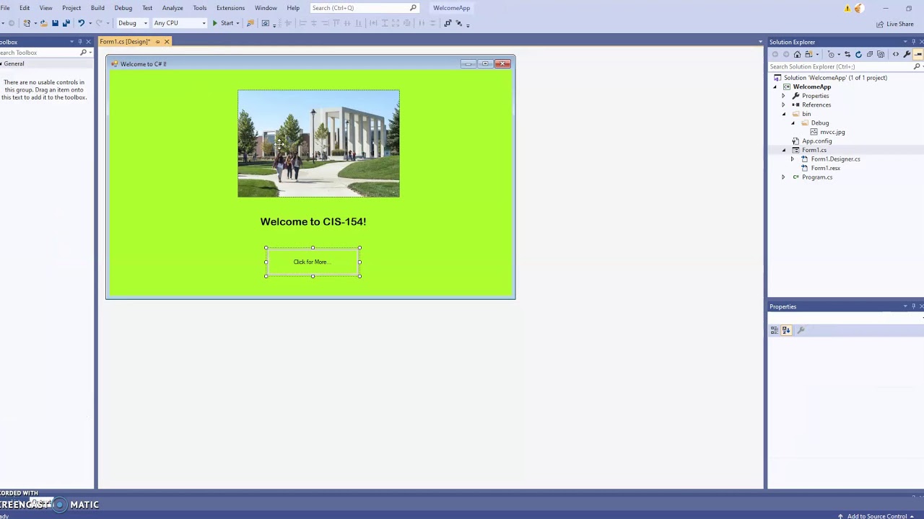Toggle Categorized view in Properties panel
Screen dimensions: 924x519
click(775, 330)
